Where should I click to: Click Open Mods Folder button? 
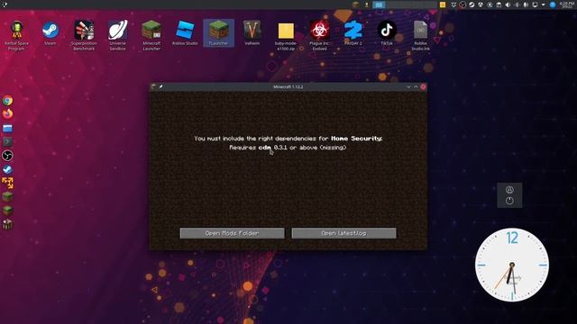pyautogui.click(x=232, y=233)
